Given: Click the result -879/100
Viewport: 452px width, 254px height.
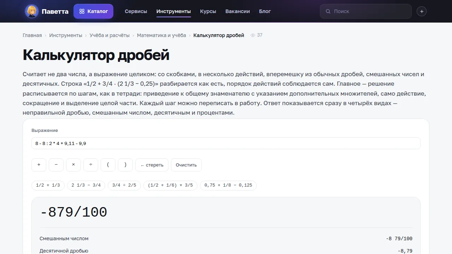Looking at the screenshot, I should 73,212.
